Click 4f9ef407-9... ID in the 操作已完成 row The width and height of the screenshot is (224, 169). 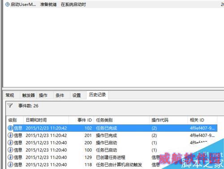202,135
